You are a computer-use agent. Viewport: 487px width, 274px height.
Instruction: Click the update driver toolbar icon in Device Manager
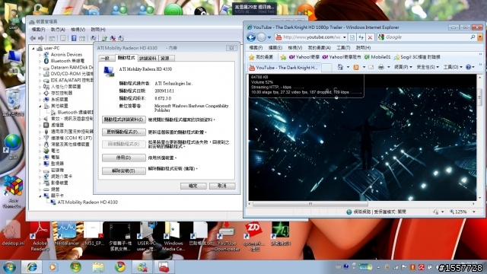click(x=105, y=38)
